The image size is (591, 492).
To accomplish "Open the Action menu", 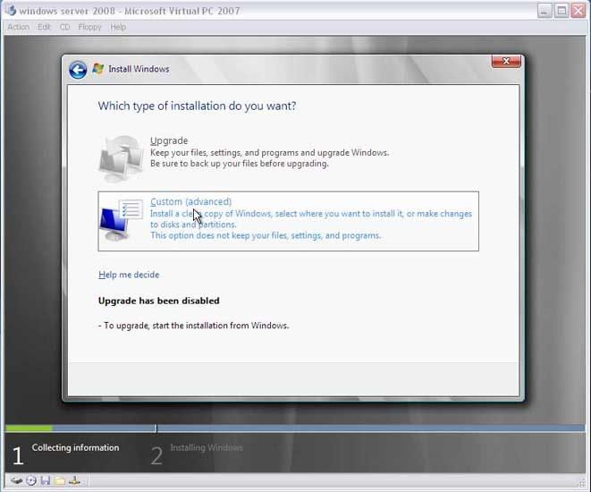I will pyautogui.click(x=18, y=27).
